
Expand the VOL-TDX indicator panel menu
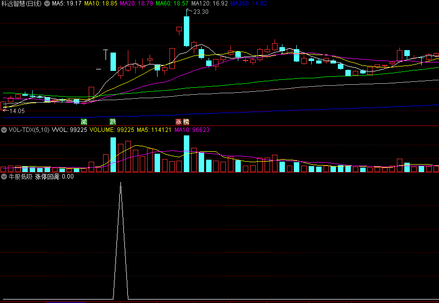[4, 130]
